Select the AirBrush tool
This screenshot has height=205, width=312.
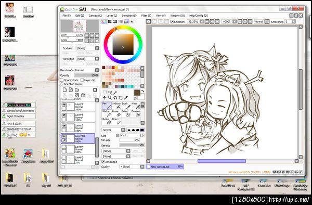pos(116,106)
